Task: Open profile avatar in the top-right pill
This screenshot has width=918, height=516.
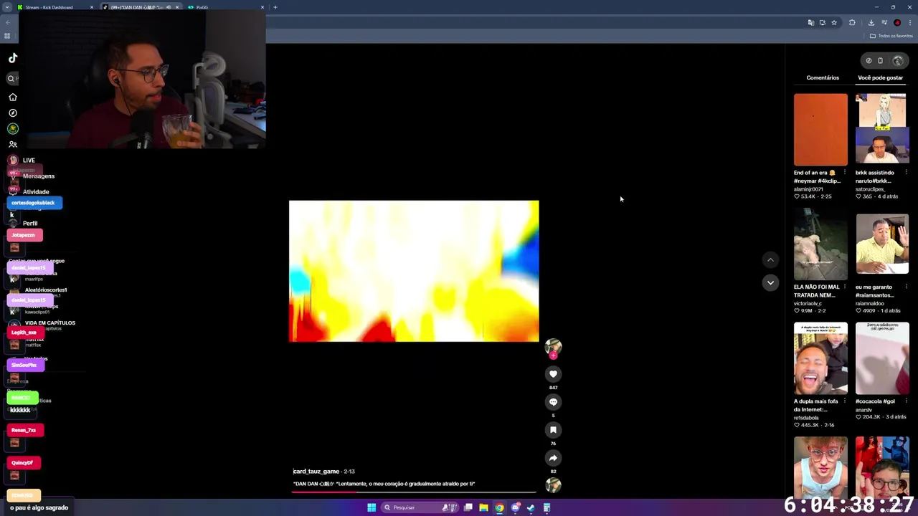Action: pos(897,60)
